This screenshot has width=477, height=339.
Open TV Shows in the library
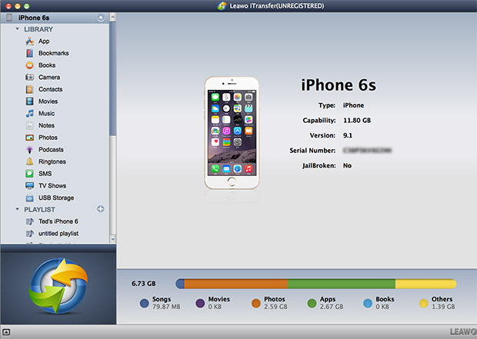click(x=52, y=186)
